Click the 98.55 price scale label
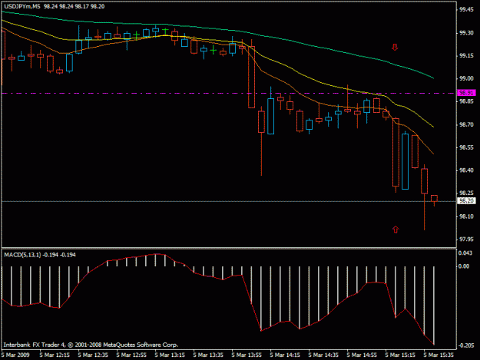 click(466, 147)
